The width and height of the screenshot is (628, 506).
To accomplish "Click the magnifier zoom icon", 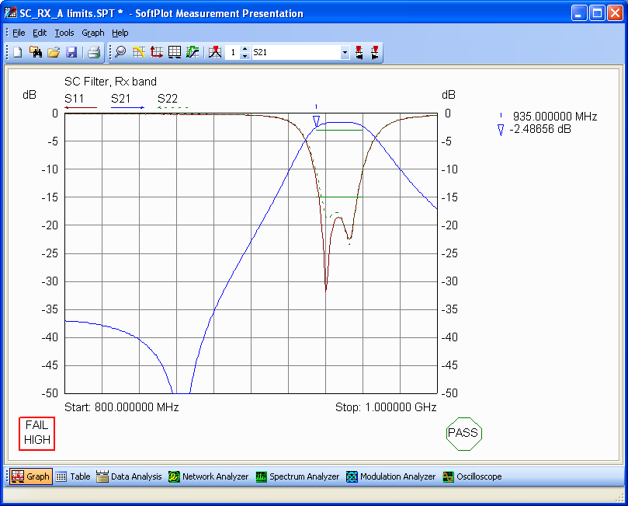I will pos(121,52).
